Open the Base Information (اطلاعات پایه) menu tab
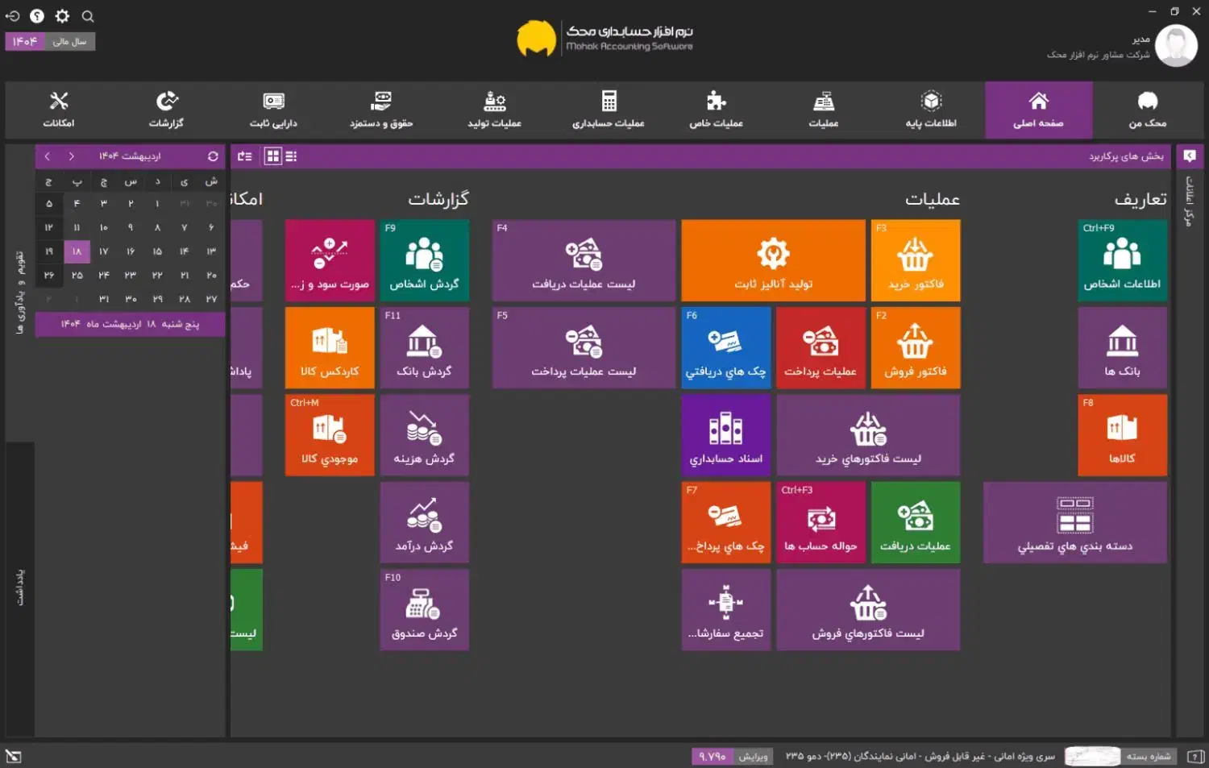Image resolution: width=1209 pixels, height=768 pixels. [931, 110]
